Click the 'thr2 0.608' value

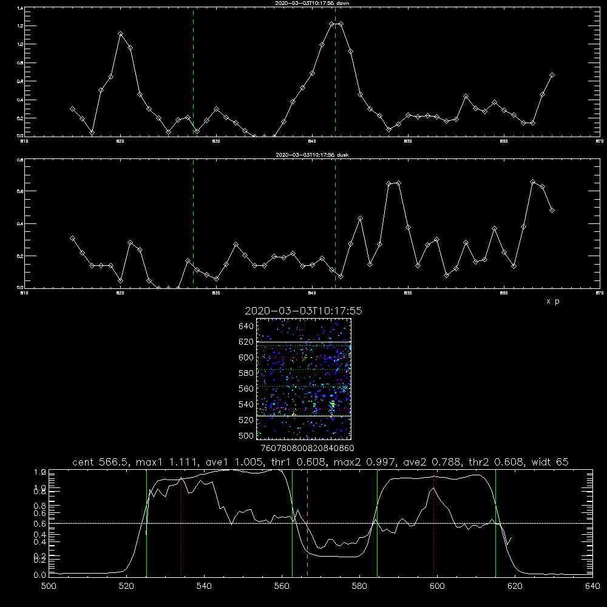pos(497,462)
